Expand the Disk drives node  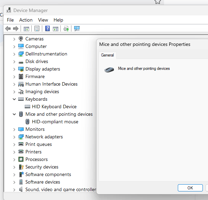[x=14, y=62]
